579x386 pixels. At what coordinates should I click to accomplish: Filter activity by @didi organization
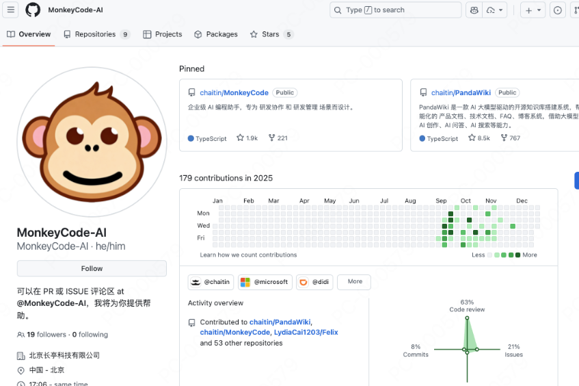pyautogui.click(x=314, y=282)
